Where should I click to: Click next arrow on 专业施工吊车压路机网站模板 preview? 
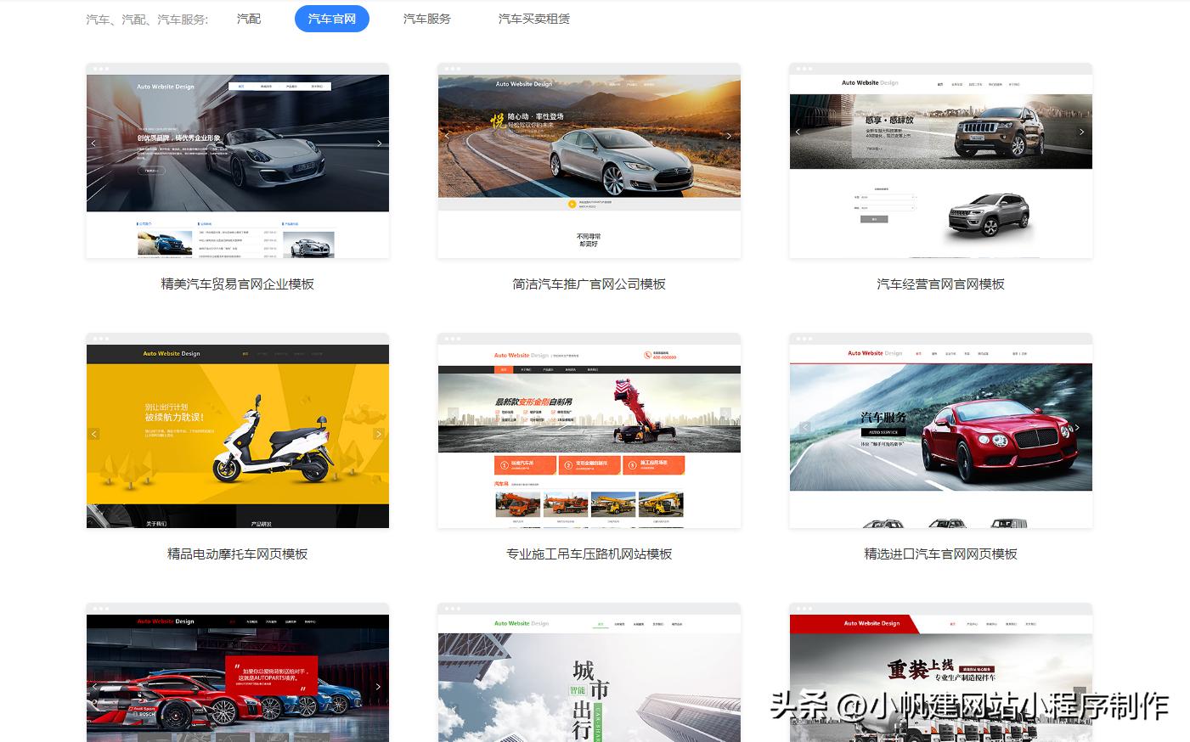(725, 415)
